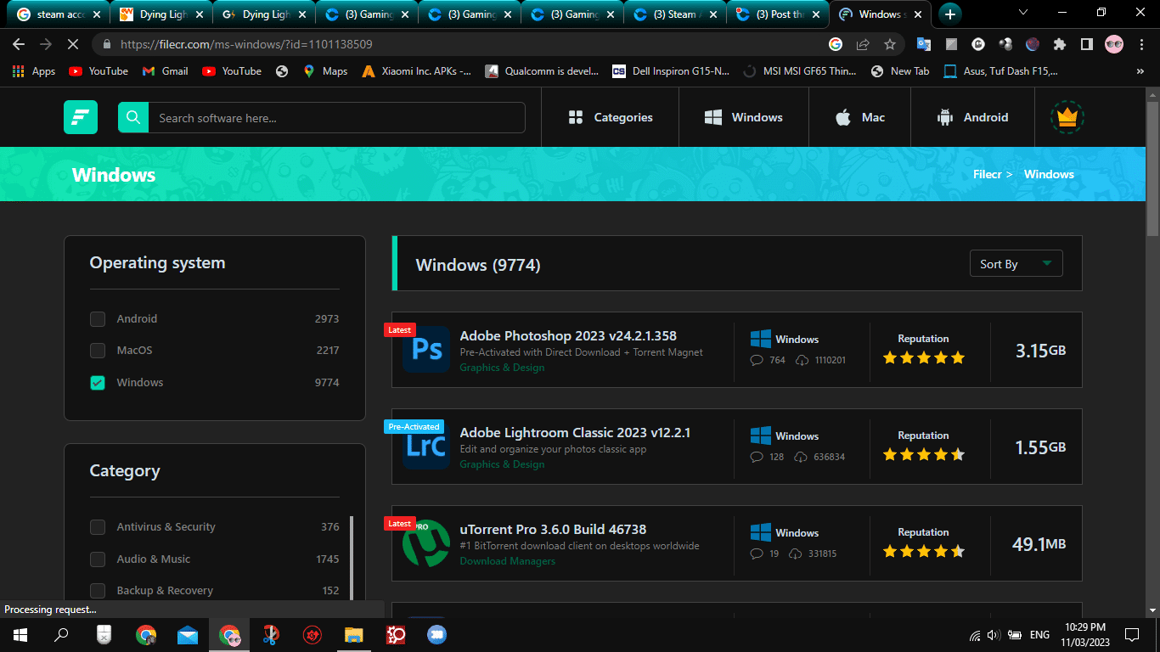Screen dimensions: 1160x652
Task: Click the 'Search software here...' input field
Action: click(x=336, y=118)
